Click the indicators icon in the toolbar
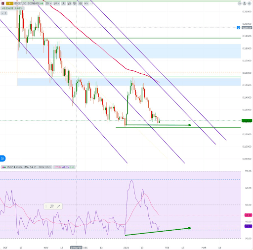The image size is (253, 250). coord(63,3)
